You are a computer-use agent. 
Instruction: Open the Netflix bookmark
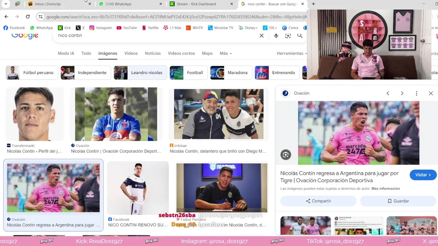click(150, 28)
